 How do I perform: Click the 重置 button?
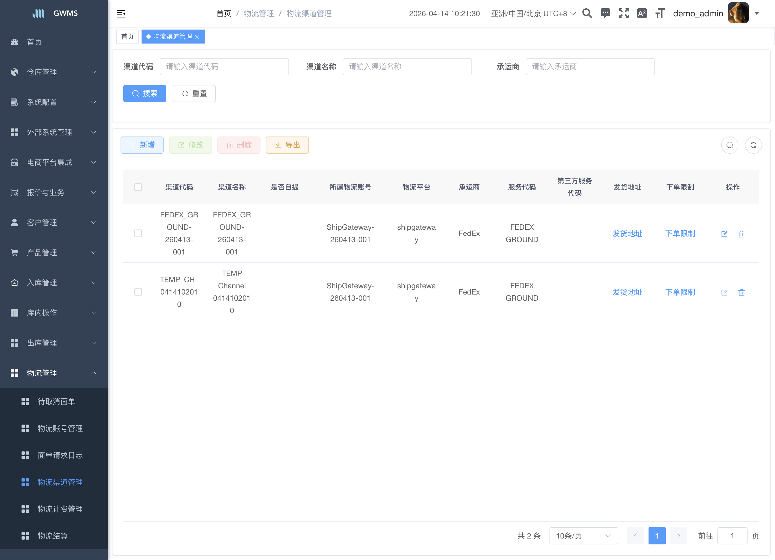coord(194,94)
